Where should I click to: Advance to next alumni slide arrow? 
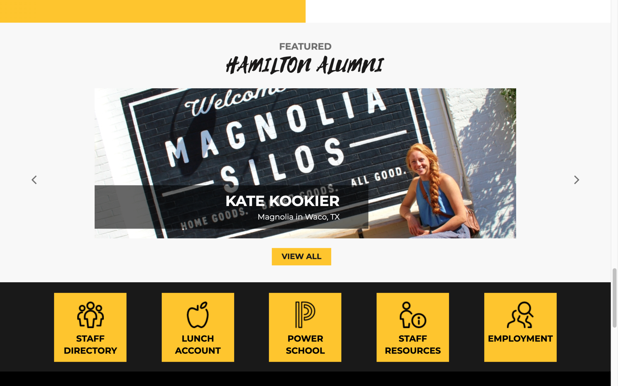[x=576, y=180]
